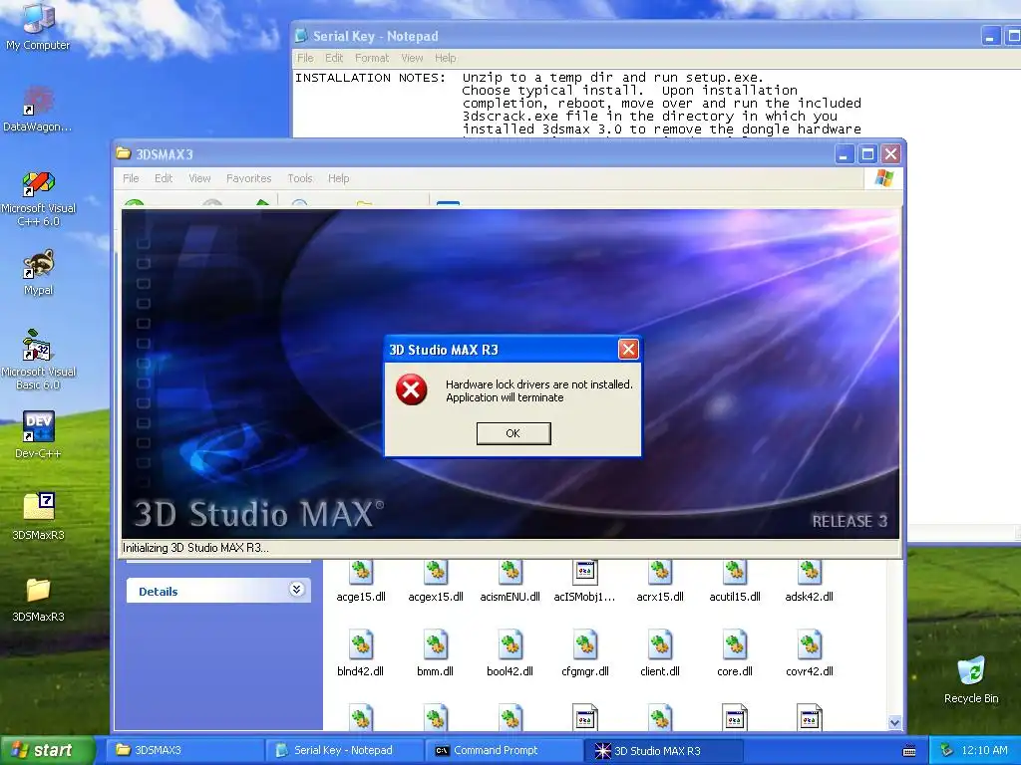Click the 12:10 AM taskbar clock
The width and height of the screenshot is (1021, 765).
pyautogui.click(x=984, y=750)
